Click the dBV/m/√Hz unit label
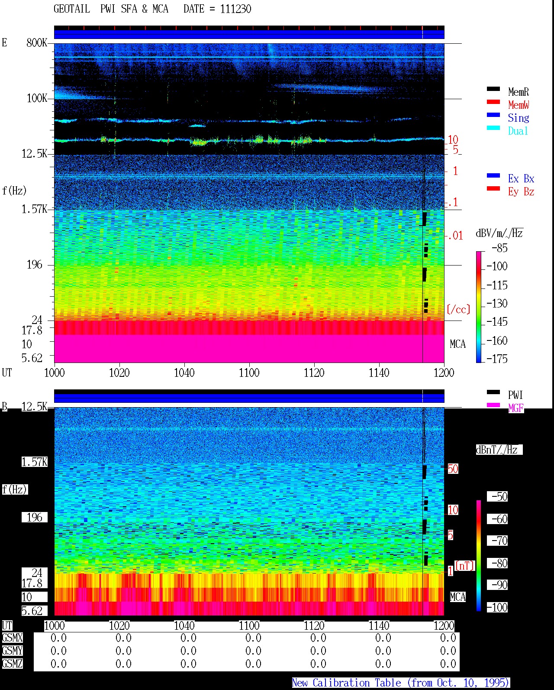The width and height of the screenshot is (554, 690). 499,233
